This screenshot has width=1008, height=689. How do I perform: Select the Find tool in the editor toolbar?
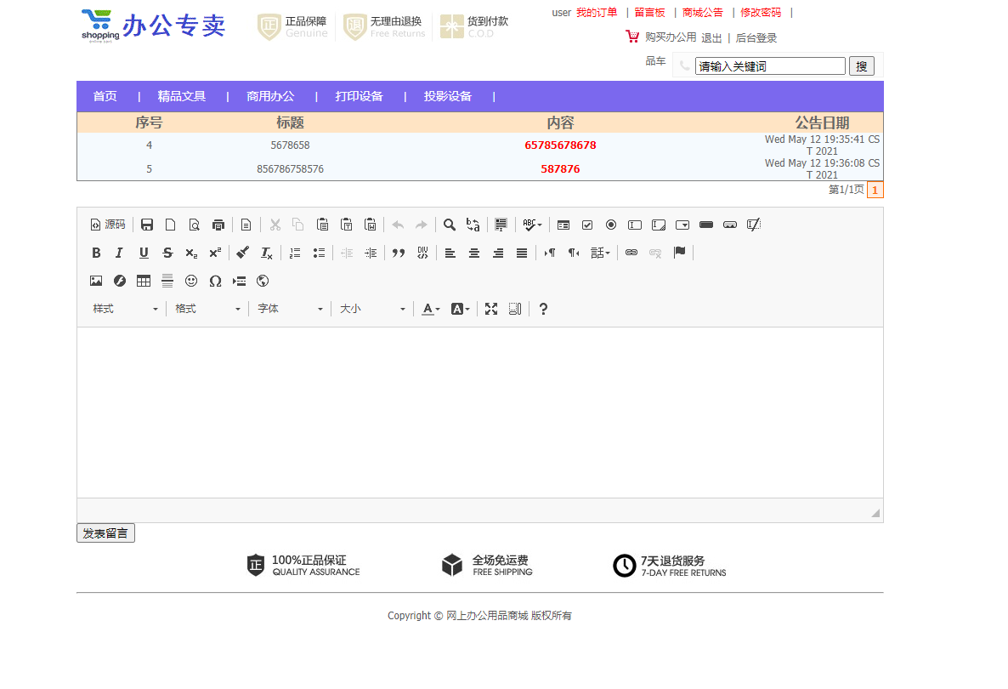click(x=450, y=225)
